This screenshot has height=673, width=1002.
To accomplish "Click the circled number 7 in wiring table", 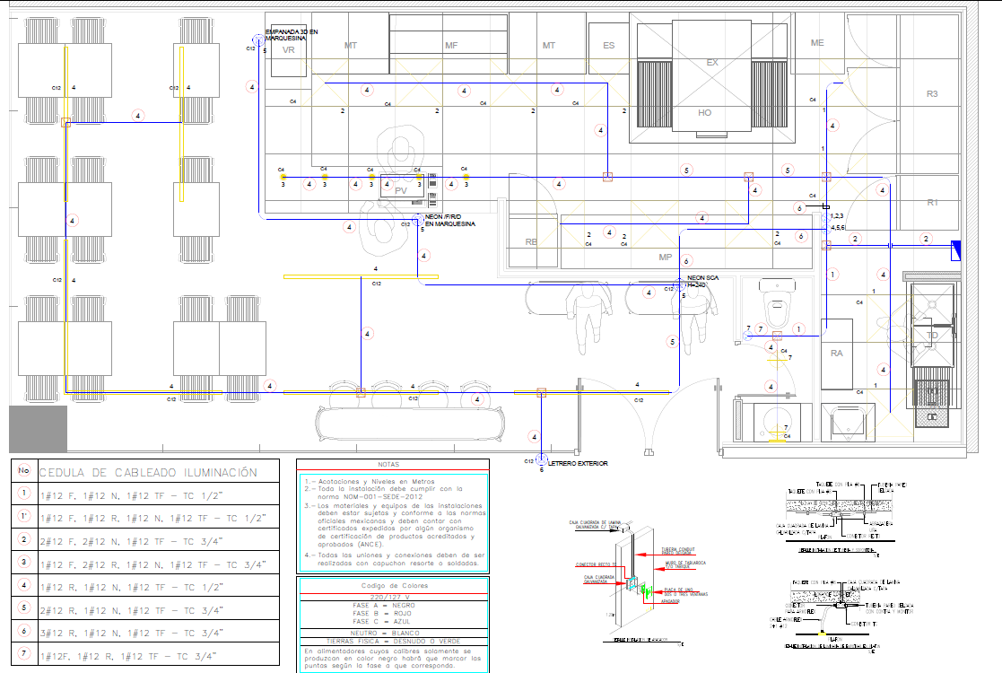I will [24, 654].
